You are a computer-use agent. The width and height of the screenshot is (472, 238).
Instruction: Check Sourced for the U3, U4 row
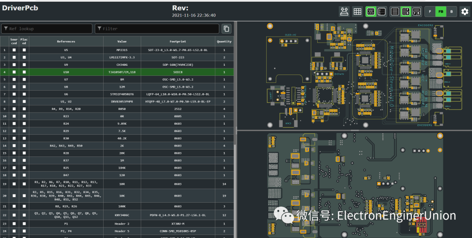click(x=14, y=58)
